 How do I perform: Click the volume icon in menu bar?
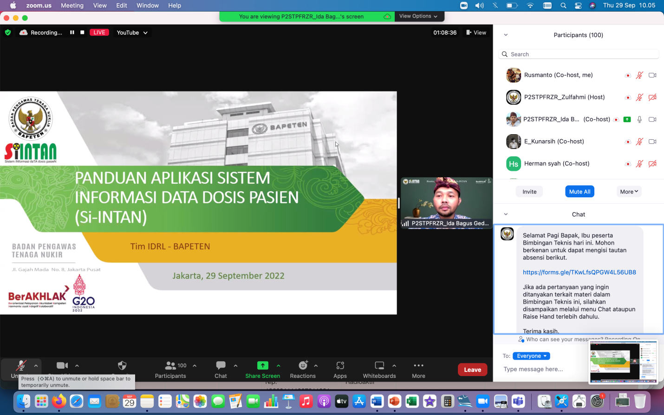tap(480, 6)
